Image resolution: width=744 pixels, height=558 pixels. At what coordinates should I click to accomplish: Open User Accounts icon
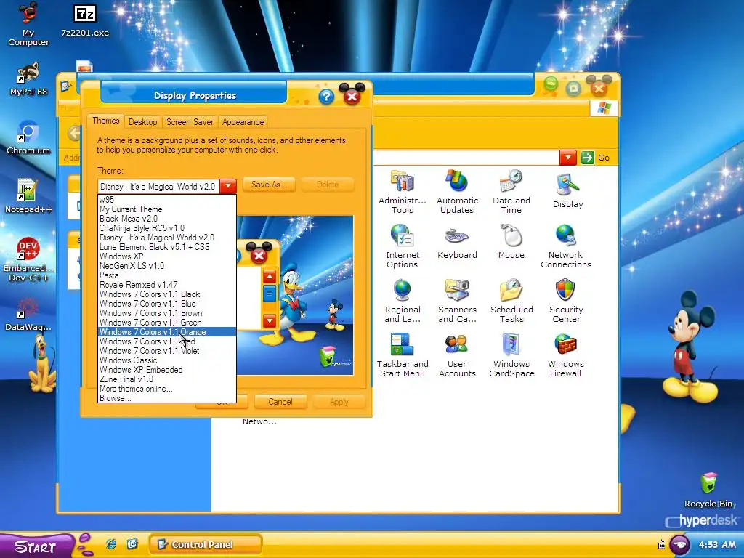(x=457, y=355)
